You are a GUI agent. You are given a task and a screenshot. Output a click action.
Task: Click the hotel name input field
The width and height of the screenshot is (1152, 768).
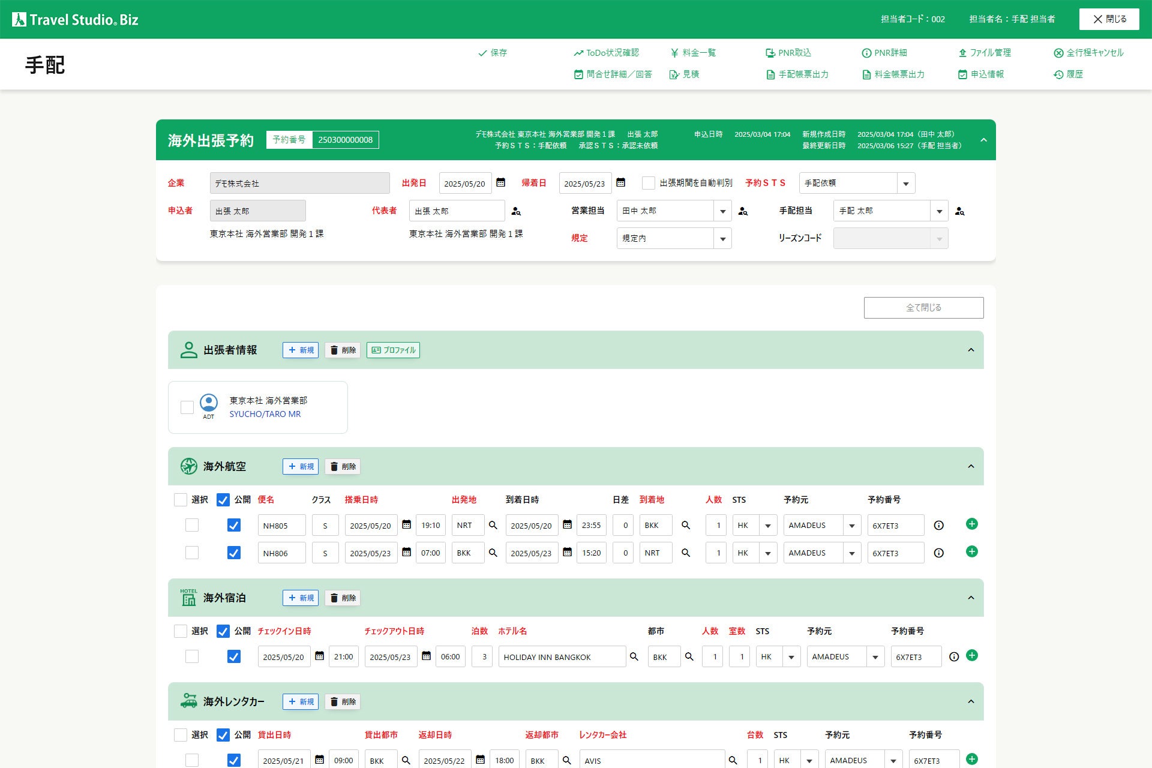coord(562,656)
